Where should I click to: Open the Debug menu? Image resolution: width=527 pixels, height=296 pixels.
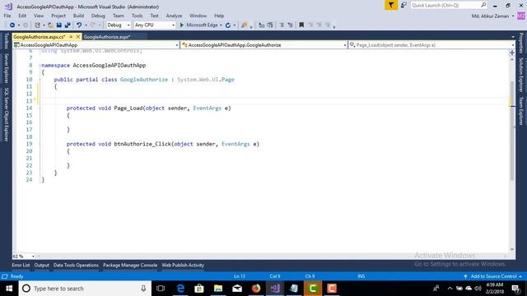tap(98, 16)
